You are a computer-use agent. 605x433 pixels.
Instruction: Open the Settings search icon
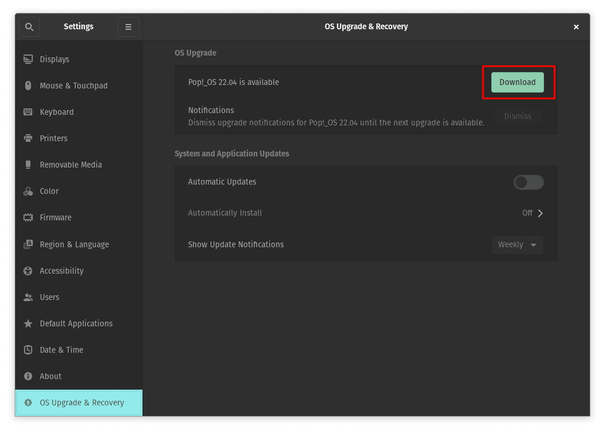click(29, 26)
